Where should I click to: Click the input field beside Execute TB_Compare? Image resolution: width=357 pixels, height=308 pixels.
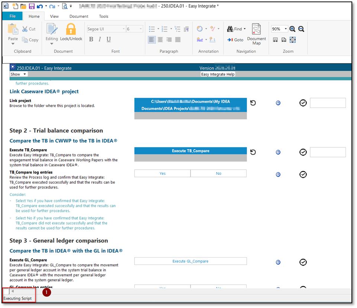click(328, 152)
